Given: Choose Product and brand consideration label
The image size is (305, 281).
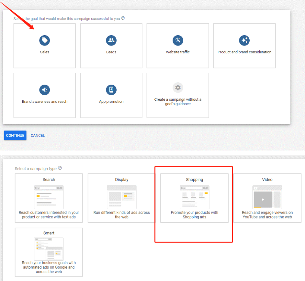Looking at the screenshot, I should (244, 52).
